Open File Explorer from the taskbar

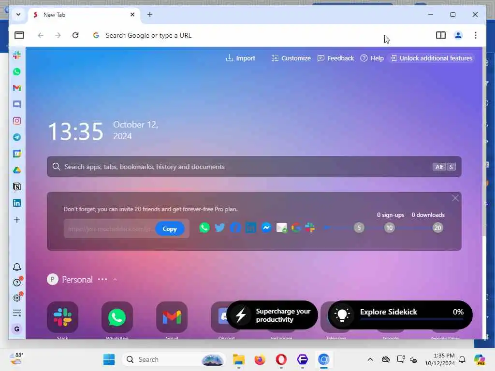(x=239, y=359)
